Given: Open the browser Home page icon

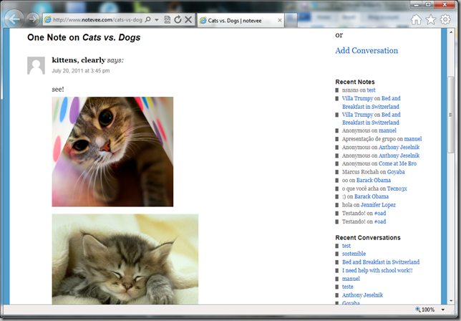Looking at the screenshot, I should tap(417, 20).
